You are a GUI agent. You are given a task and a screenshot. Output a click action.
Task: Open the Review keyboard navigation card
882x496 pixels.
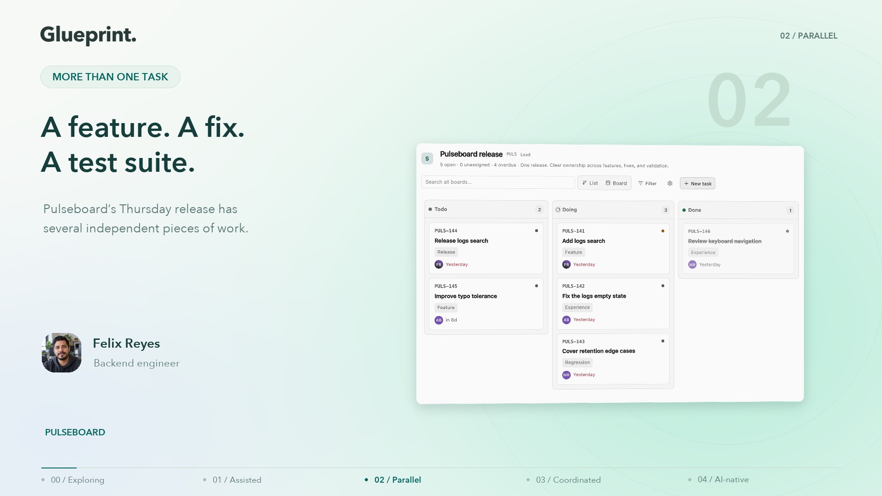[738, 249]
